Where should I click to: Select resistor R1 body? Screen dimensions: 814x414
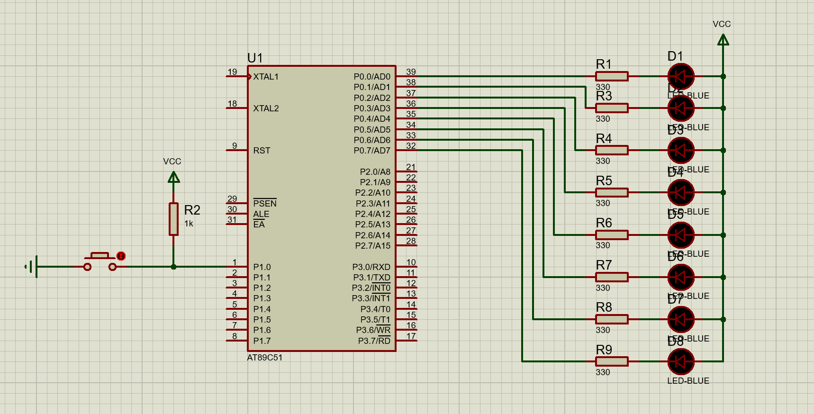(x=612, y=76)
